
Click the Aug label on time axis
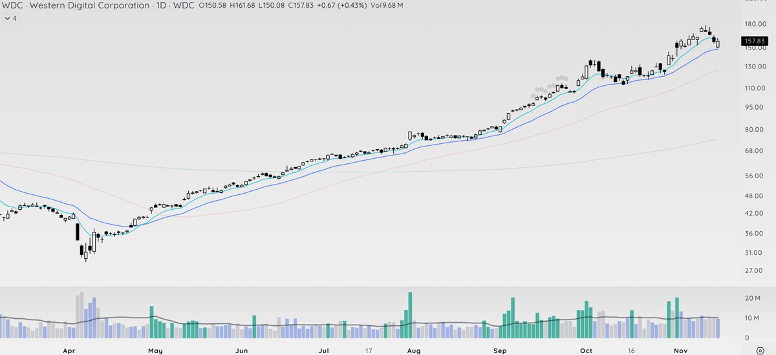[415, 352]
